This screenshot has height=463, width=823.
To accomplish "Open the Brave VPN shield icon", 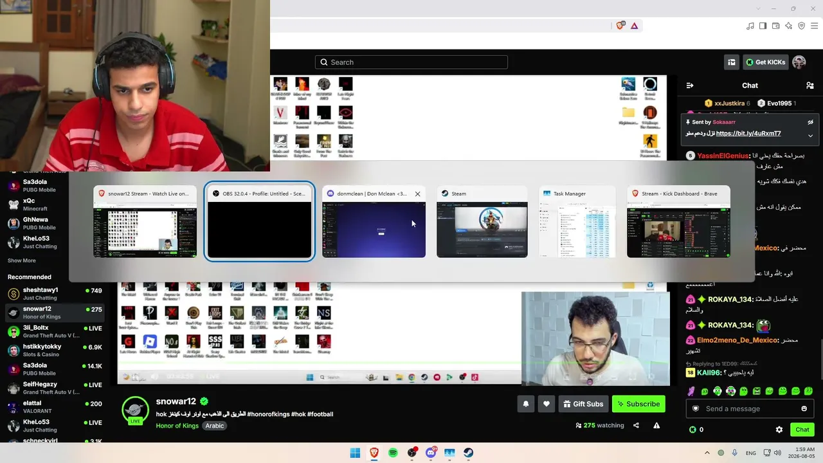I will (802, 26).
